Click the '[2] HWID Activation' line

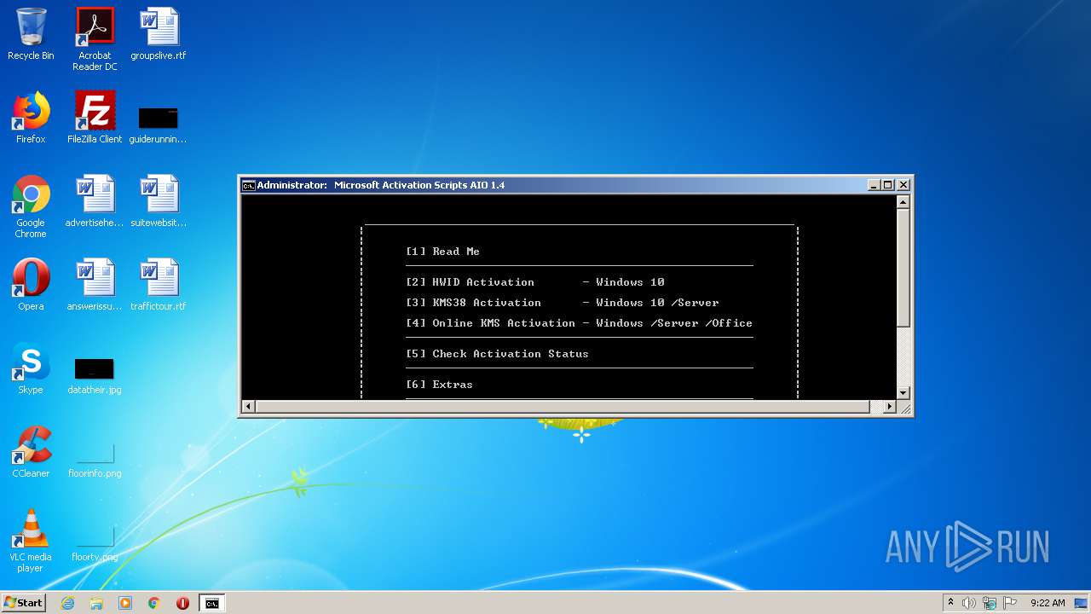click(x=535, y=282)
